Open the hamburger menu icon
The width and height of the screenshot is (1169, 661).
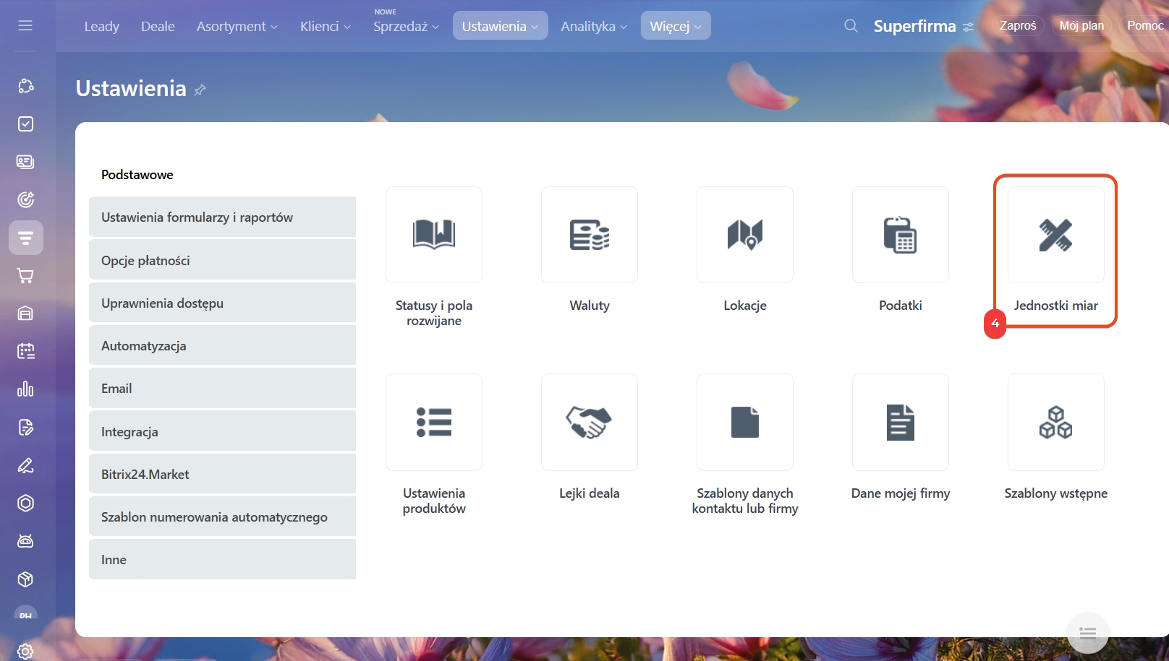[x=25, y=25]
